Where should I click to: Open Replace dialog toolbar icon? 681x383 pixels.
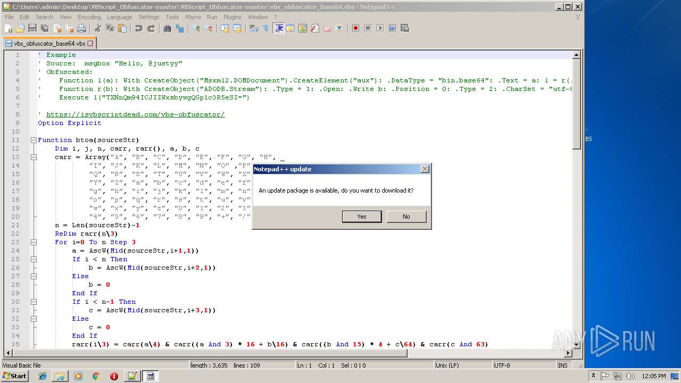tap(179, 28)
